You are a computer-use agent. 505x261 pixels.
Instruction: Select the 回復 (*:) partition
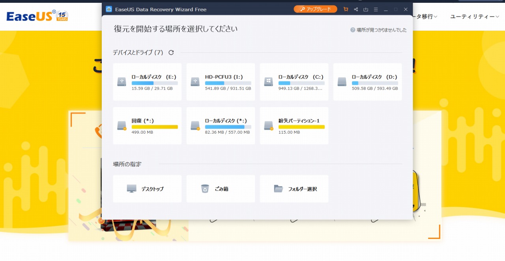(147, 125)
